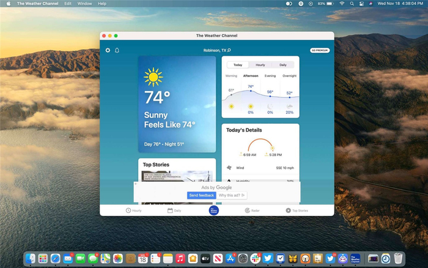Open Calendar from the Dock
428x268 pixels.
[x=142, y=258]
